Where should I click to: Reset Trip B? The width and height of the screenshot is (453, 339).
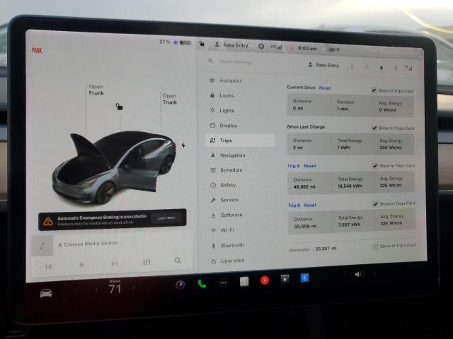pos(310,206)
